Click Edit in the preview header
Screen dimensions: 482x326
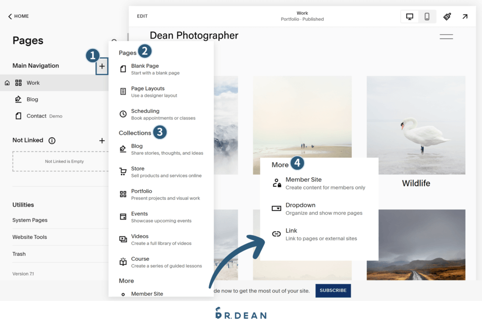(142, 16)
